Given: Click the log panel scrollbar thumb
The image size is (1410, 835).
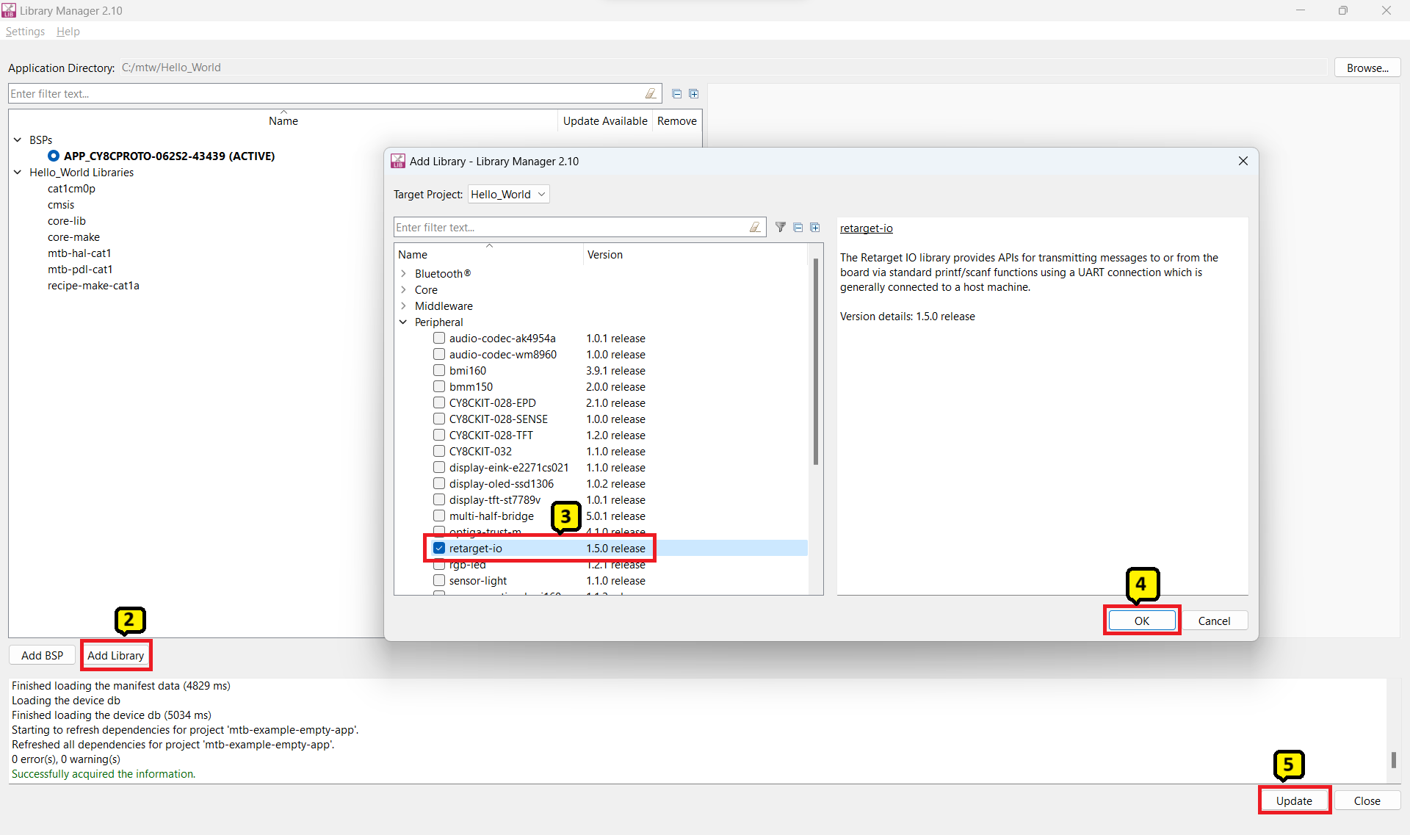Looking at the screenshot, I should tap(1393, 759).
